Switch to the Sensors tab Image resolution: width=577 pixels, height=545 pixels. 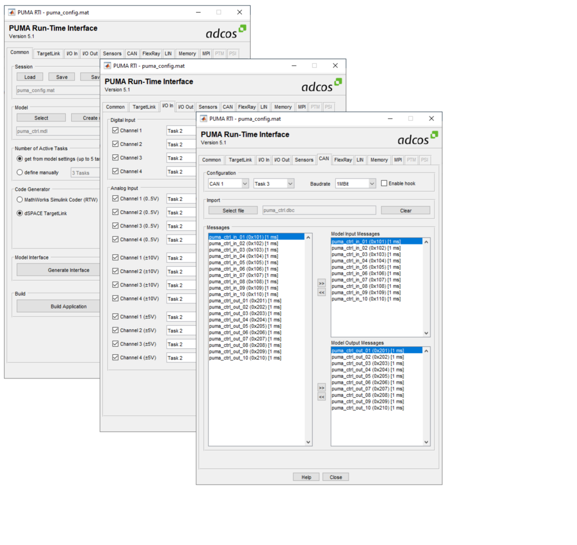tap(304, 160)
